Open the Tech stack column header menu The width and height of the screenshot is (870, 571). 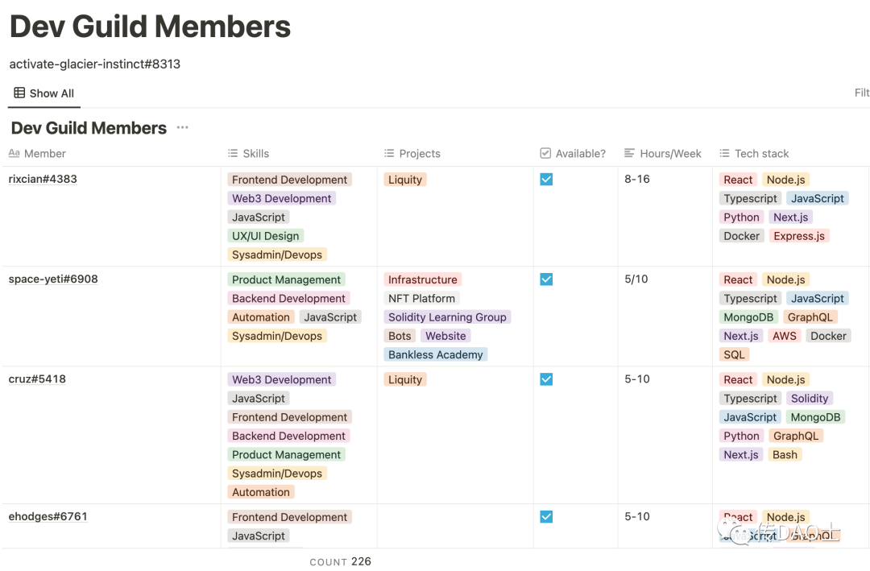[x=761, y=153]
